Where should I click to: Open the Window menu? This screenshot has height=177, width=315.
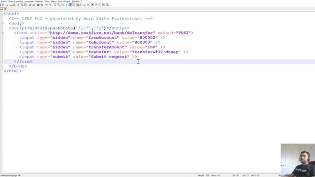tap(75, 1)
